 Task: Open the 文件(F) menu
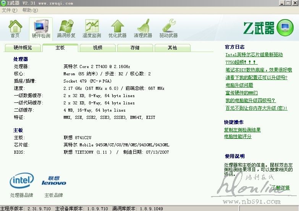10,10
